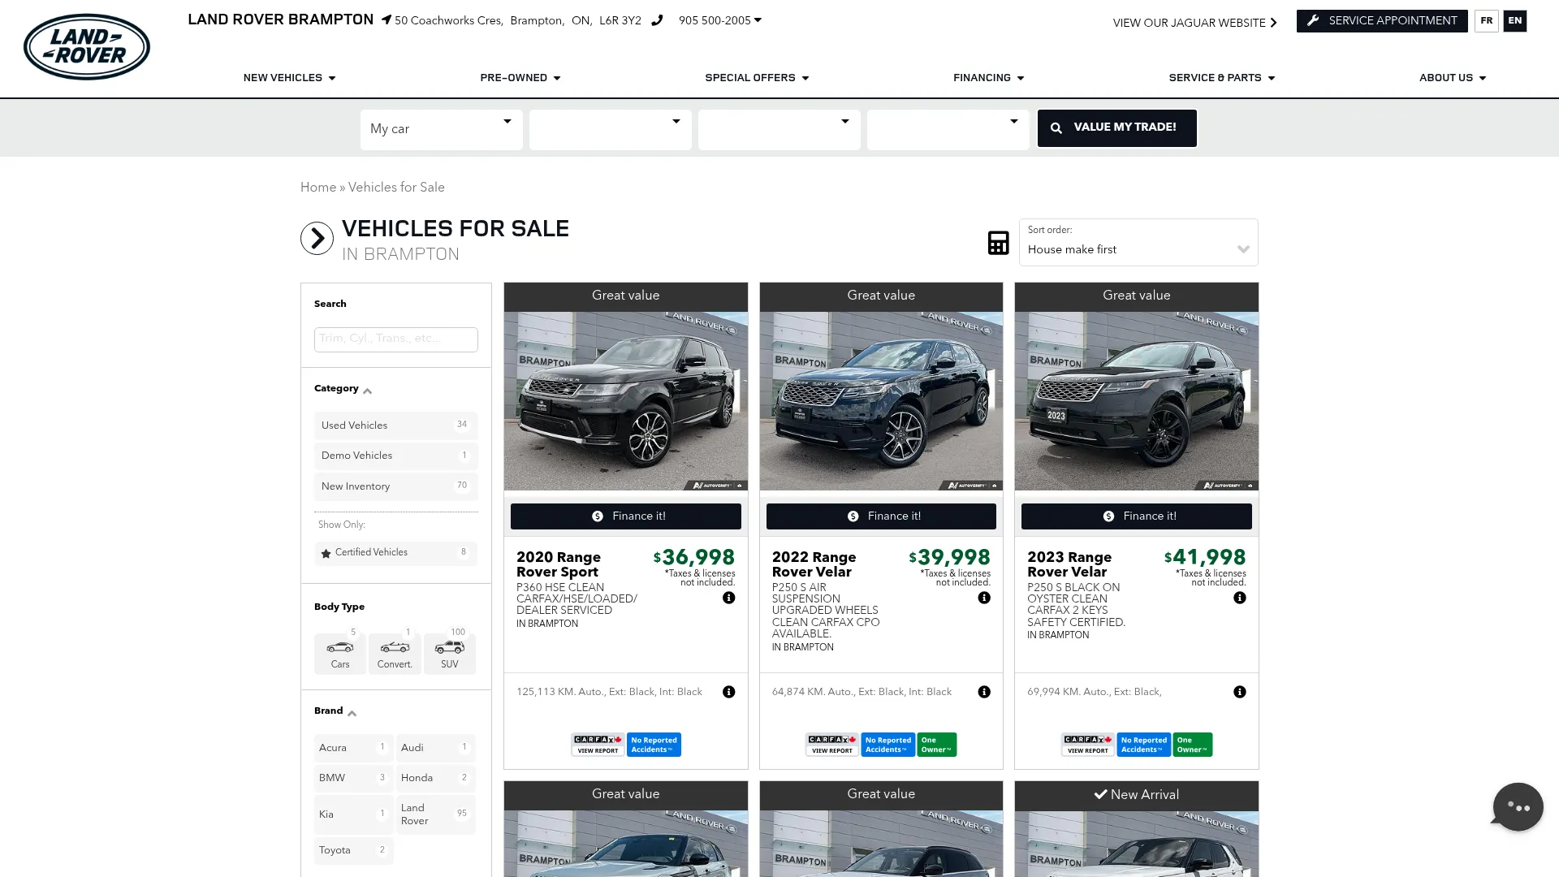This screenshot has width=1559, height=877.
Task: Switch language to FR
Action: [1486, 21]
